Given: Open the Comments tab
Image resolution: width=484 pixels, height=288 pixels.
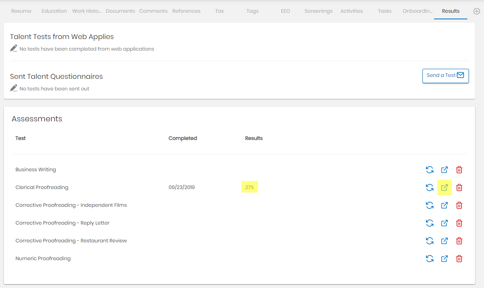Looking at the screenshot, I should point(153,11).
